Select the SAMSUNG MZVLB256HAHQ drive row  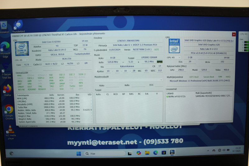tap(199, 97)
